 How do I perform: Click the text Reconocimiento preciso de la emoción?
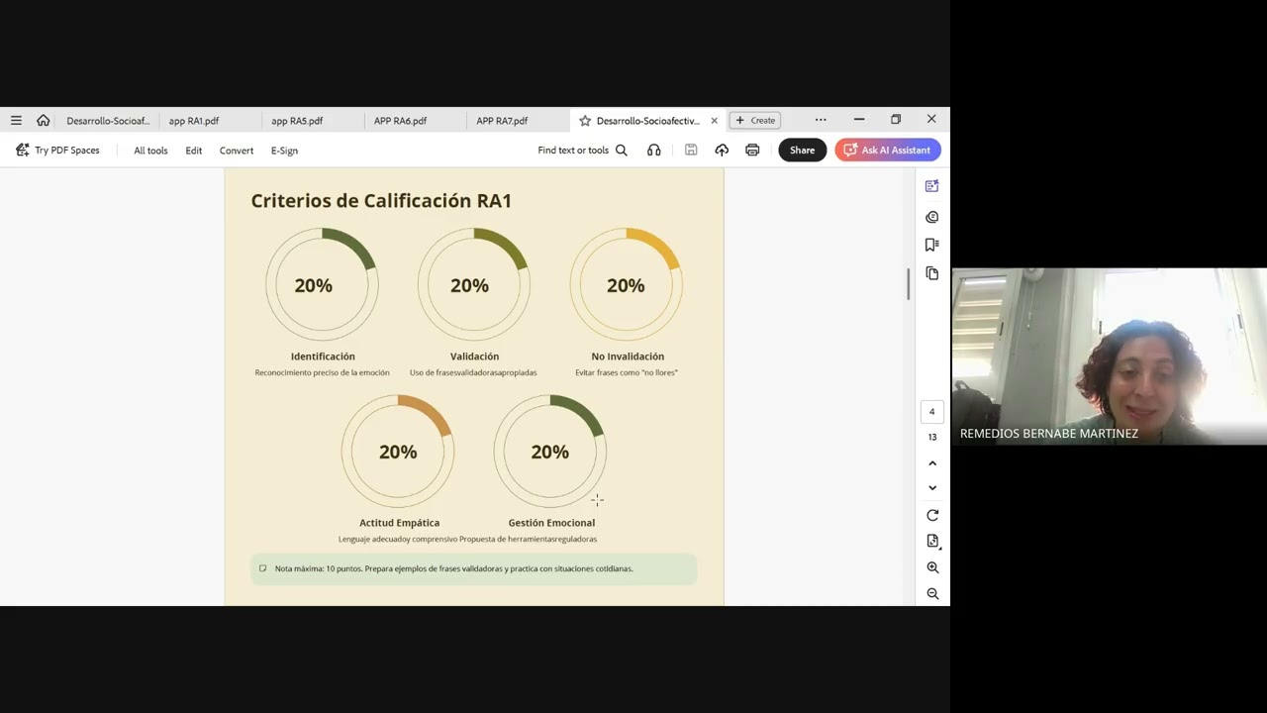pos(322,372)
